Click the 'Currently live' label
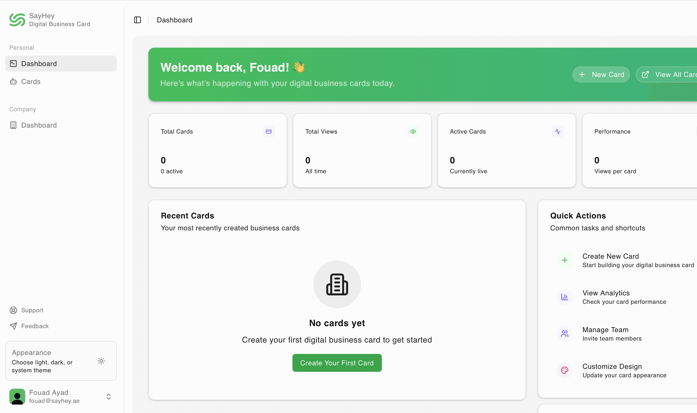The image size is (697, 413). click(x=468, y=171)
